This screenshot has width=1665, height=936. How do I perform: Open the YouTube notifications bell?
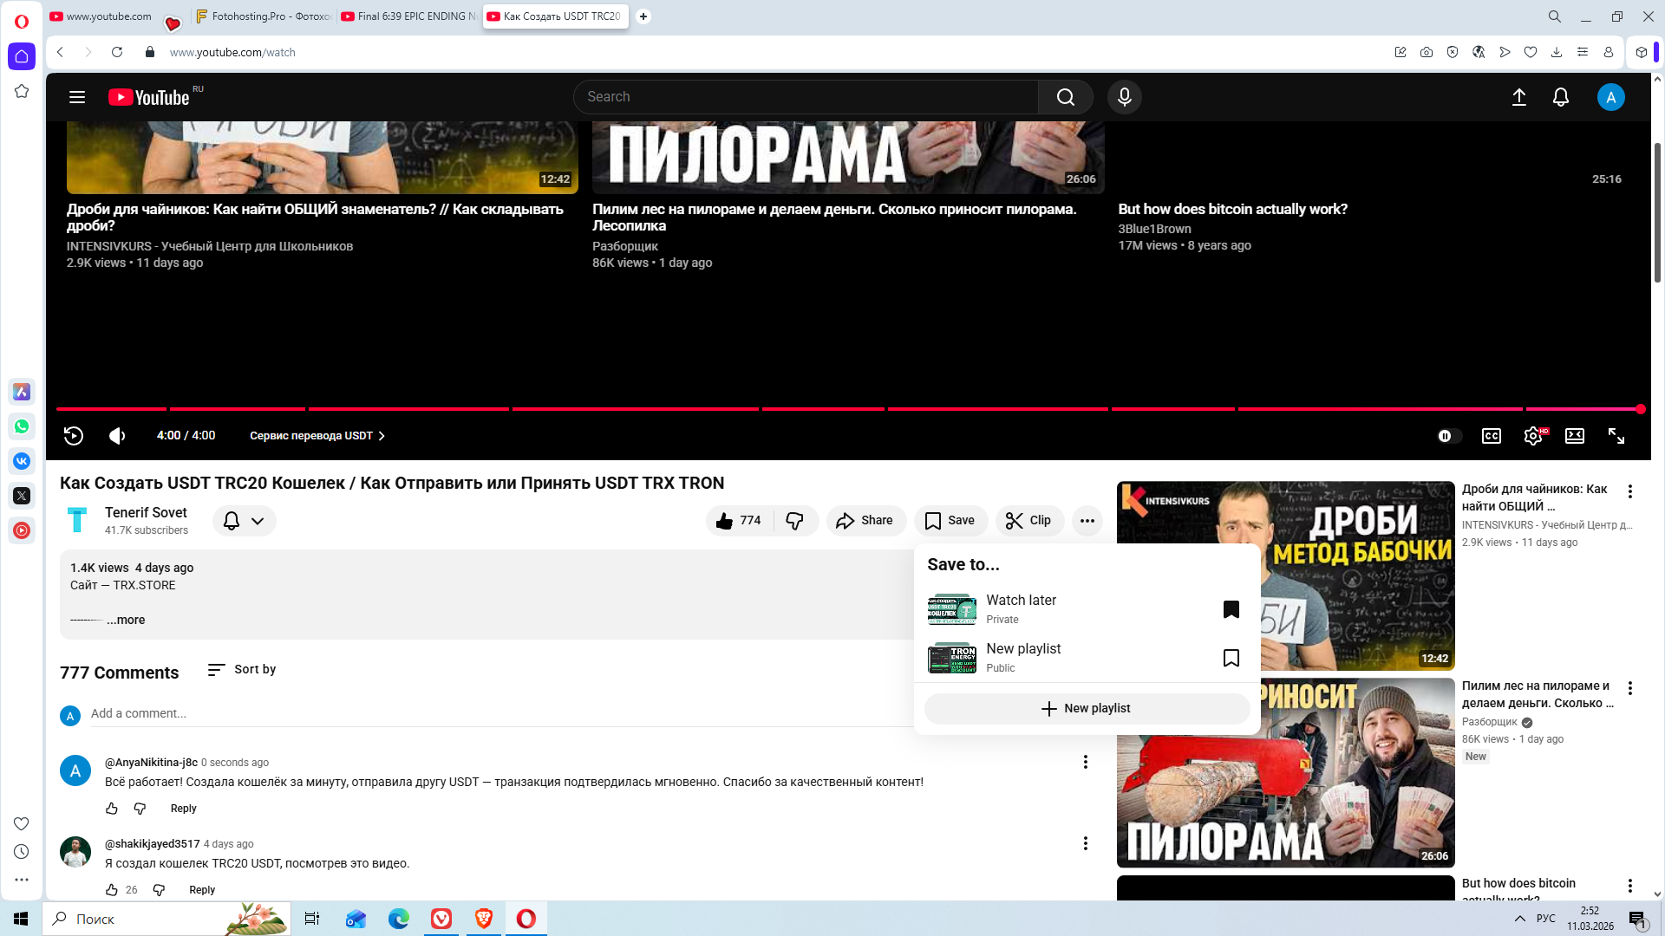1560,97
